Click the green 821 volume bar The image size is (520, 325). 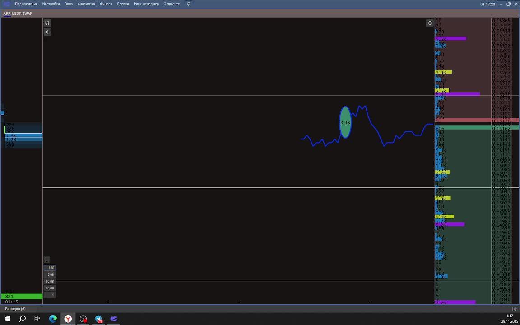[x=22, y=297]
